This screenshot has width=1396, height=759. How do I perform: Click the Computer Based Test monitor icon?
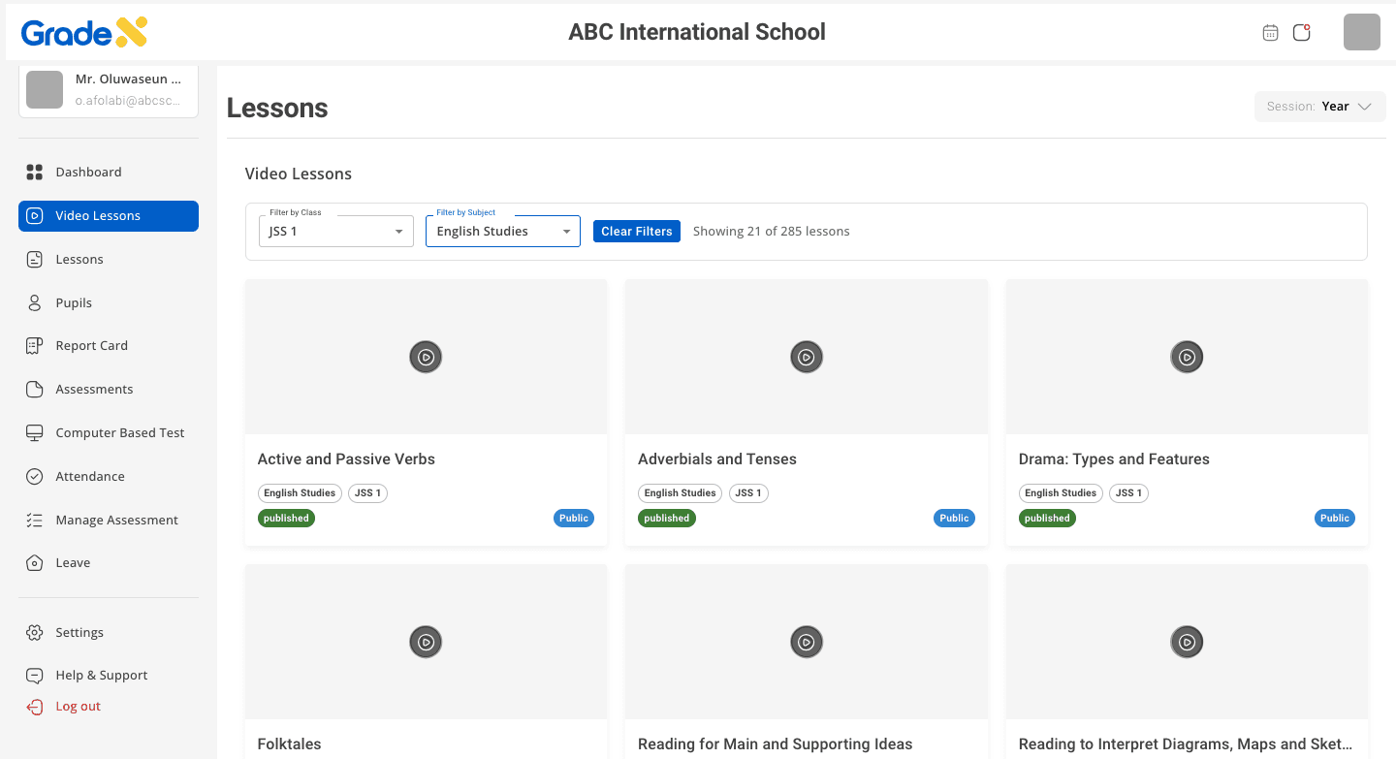tap(35, 433)
